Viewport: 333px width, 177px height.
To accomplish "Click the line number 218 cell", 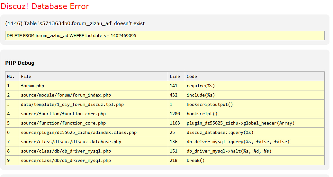I will point(176,160).
